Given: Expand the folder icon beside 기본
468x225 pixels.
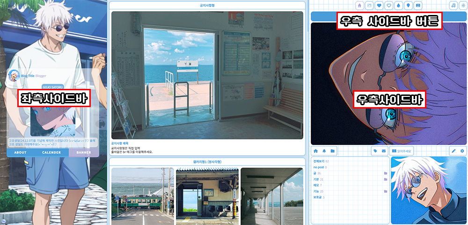Looking at the screenshot, I should pyautogui.click(x=385, y=179).
